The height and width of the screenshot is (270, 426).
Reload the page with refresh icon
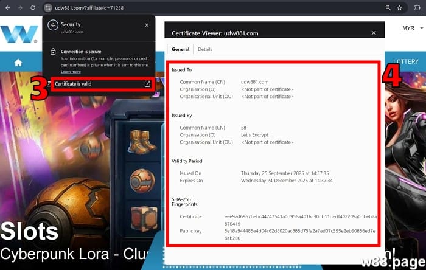tap(33, 8)
